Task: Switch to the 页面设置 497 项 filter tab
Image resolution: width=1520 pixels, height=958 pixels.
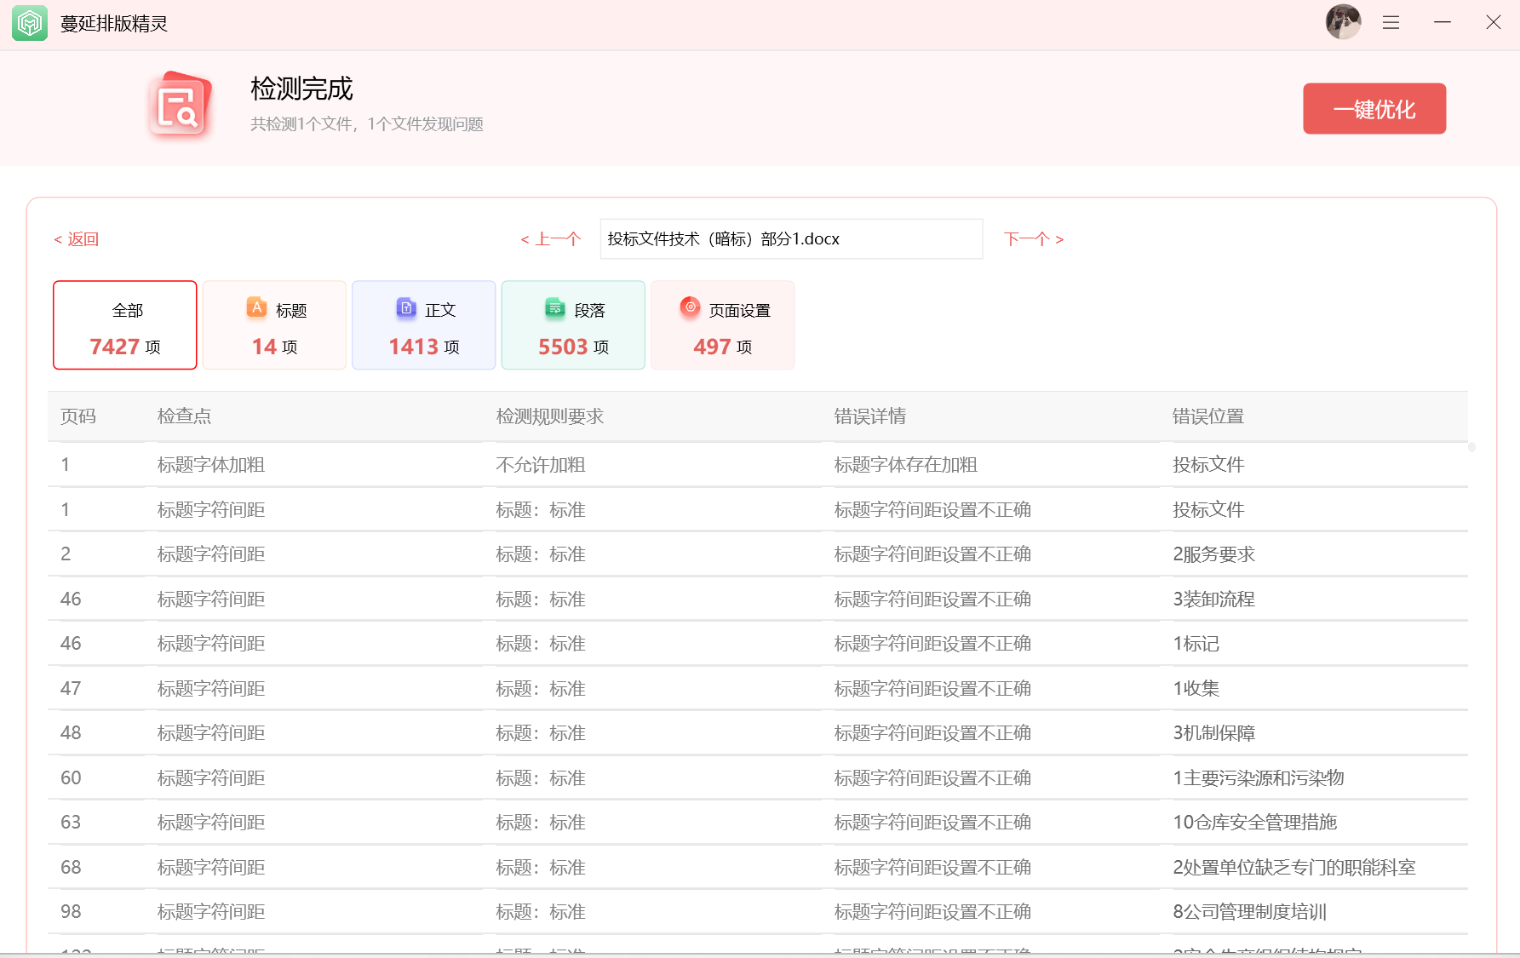Action: point(722,324)
